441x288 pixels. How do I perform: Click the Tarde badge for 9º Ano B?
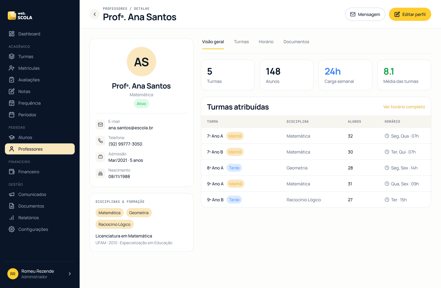tap(234, 200)
